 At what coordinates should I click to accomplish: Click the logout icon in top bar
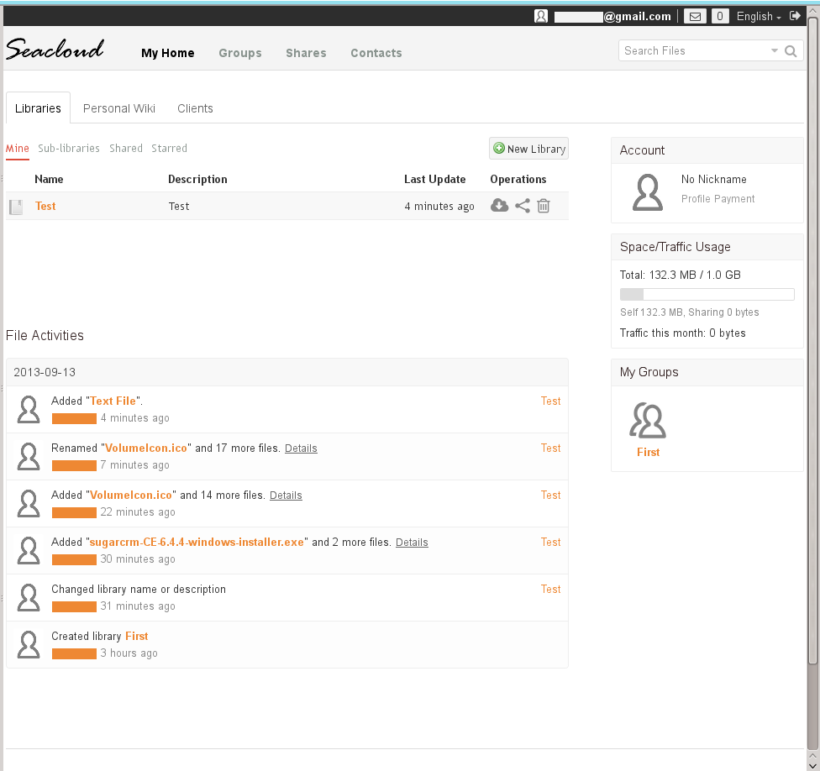[x=795, y=16]
